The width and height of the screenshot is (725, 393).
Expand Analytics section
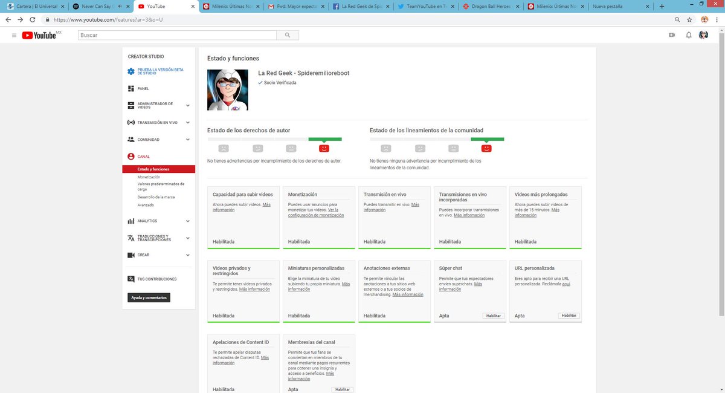click(188, 221)
